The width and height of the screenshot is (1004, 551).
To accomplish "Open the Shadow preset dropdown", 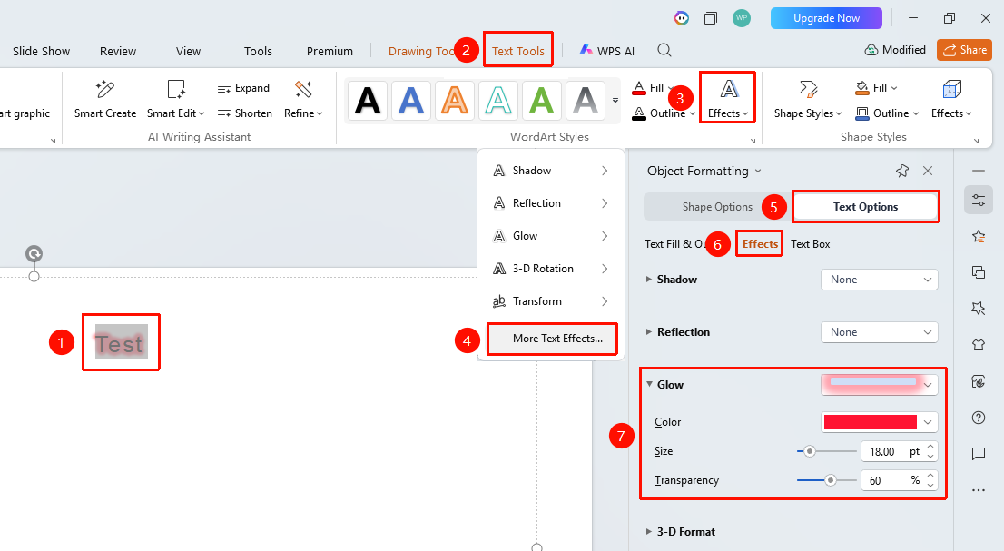I will click(879, 280).
